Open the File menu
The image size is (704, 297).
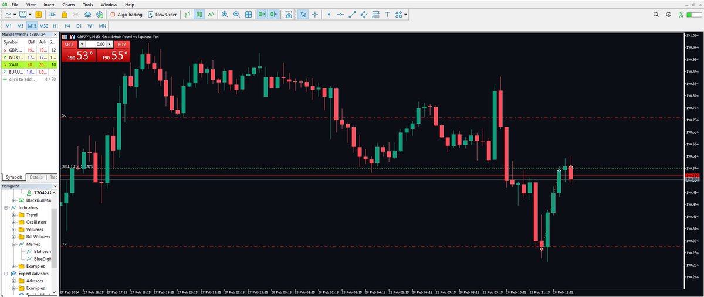(15, 4)
